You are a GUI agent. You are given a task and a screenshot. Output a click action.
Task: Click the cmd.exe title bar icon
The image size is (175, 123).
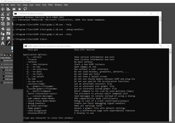(15, 14)
